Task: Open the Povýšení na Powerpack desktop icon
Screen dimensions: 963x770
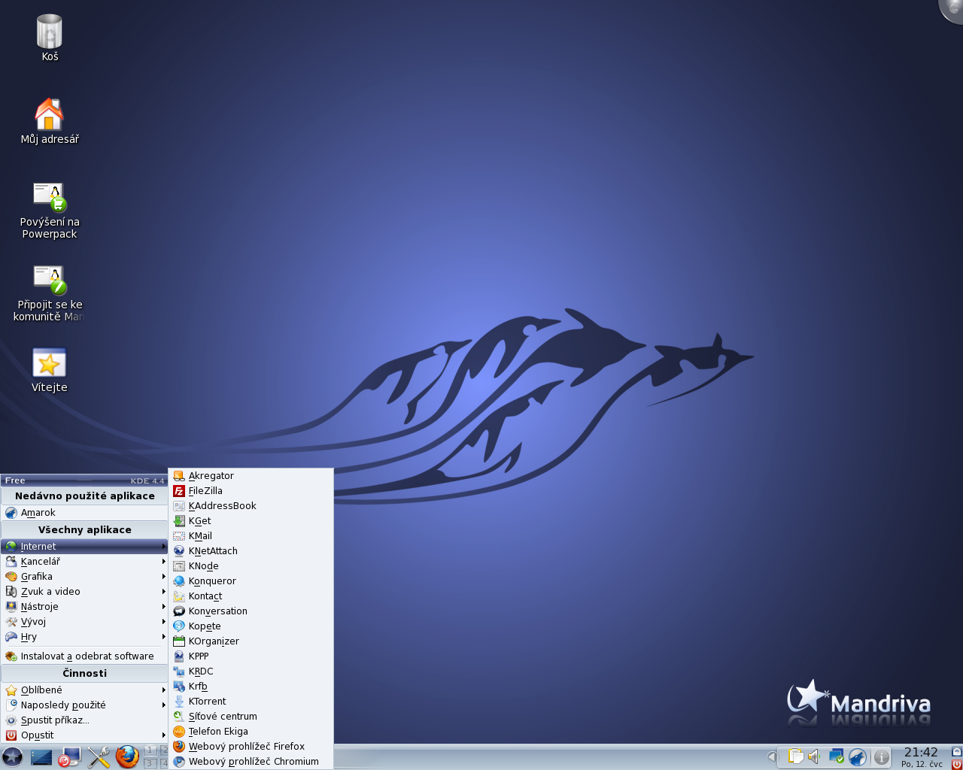Action: (50, 211)
